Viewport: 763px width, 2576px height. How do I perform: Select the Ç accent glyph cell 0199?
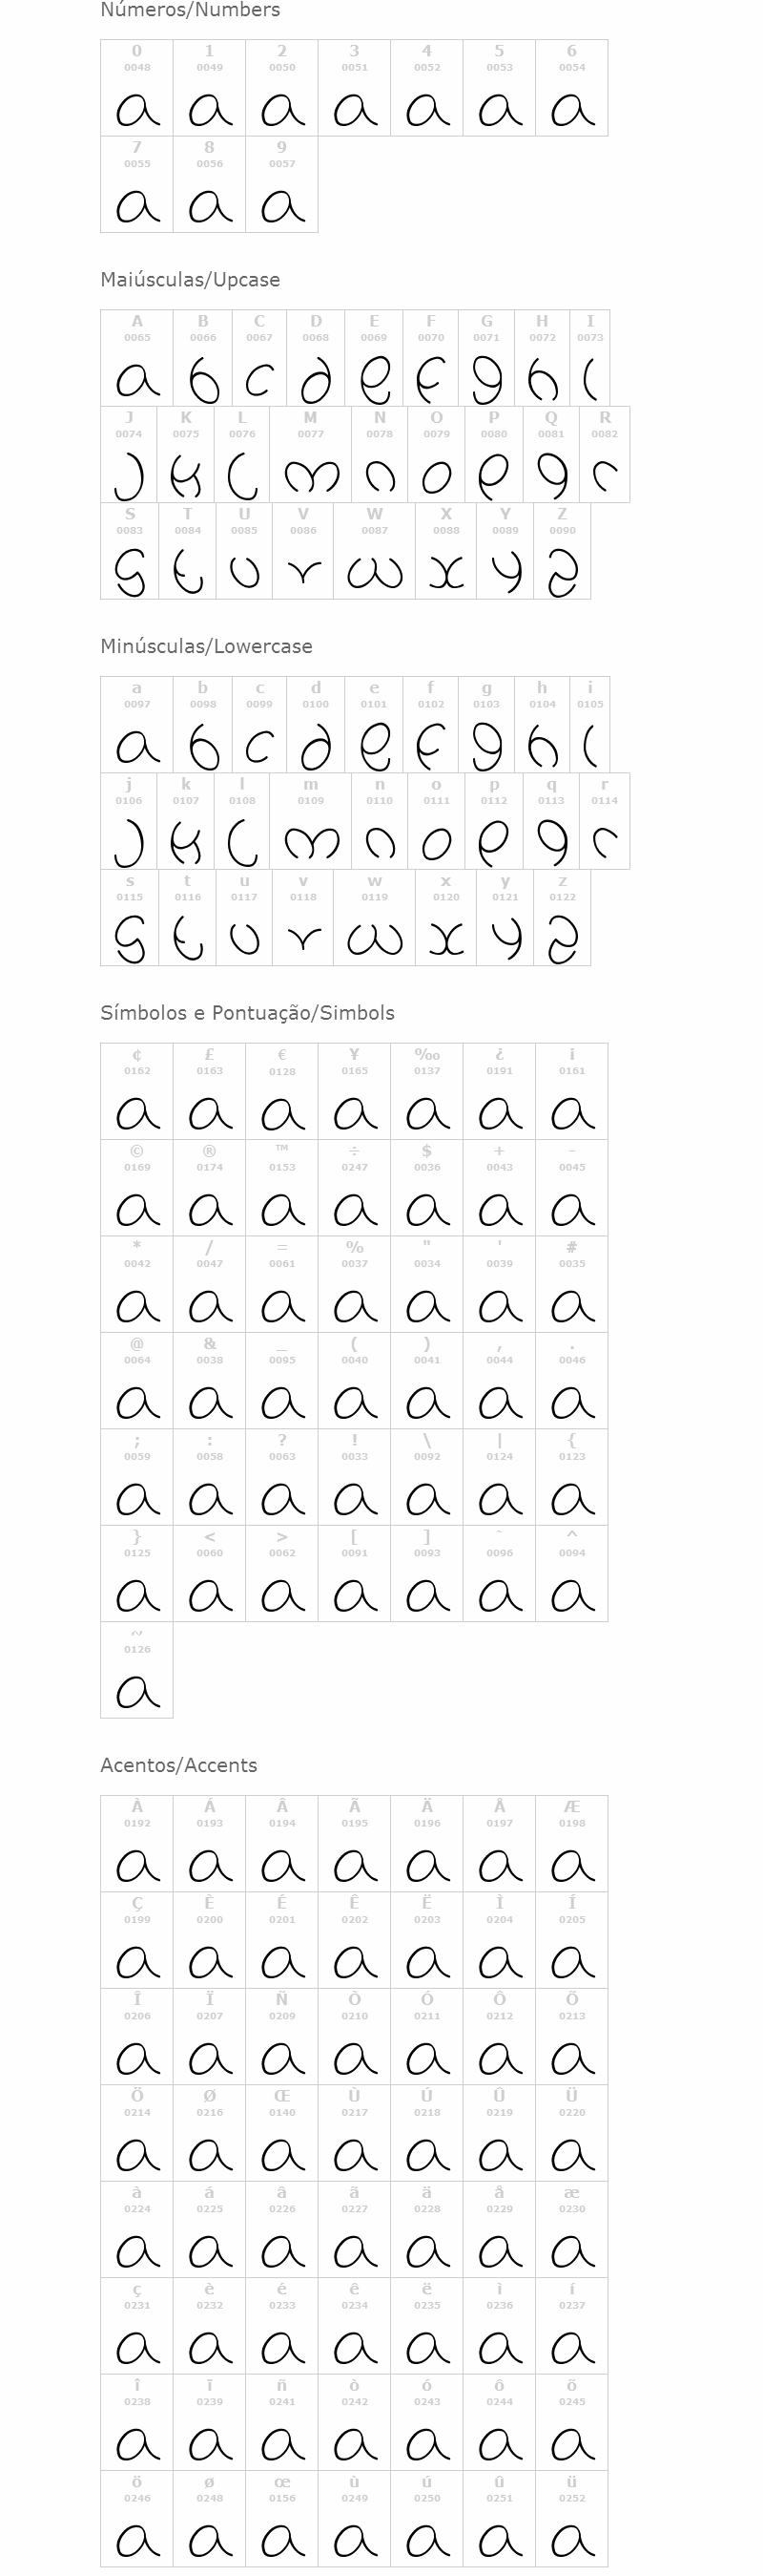click(136, 1940)
